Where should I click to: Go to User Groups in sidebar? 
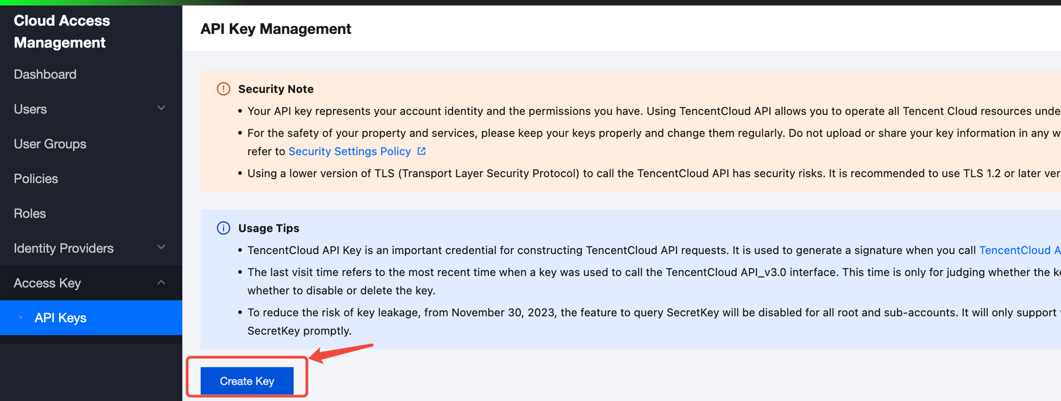[x=50, y=144]
